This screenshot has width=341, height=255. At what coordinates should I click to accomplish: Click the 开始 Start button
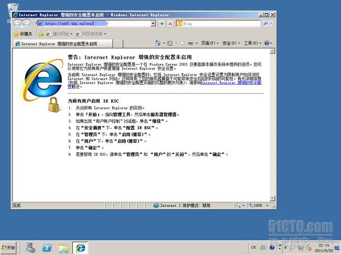click(8, 247)
